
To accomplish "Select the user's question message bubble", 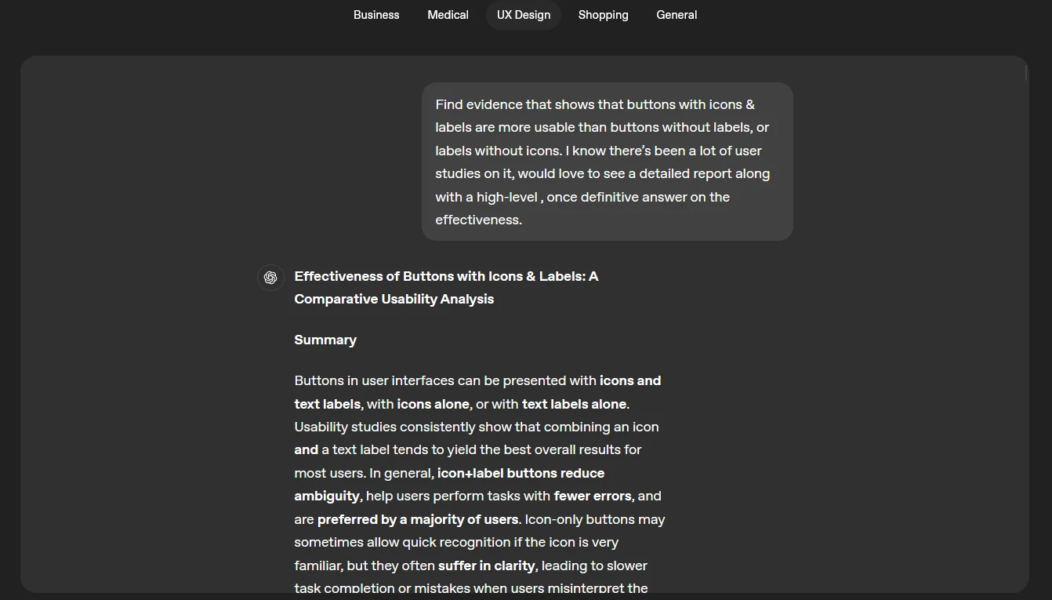I will (608, 162).
